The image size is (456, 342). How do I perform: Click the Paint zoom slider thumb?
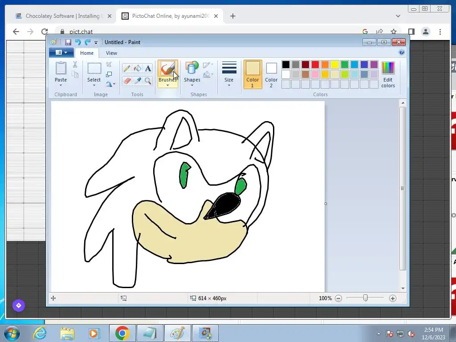pyautogui.click(x=366, y=298)
